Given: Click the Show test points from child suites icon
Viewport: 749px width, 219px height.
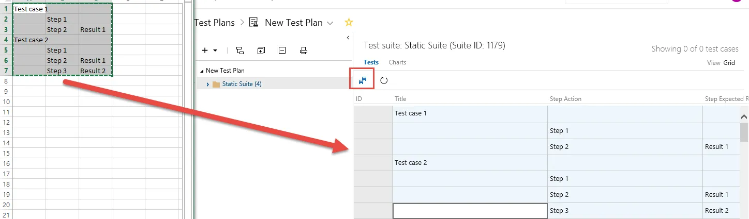Looking at the screenshot, I should pyautogui.click(x=240, y=50).
